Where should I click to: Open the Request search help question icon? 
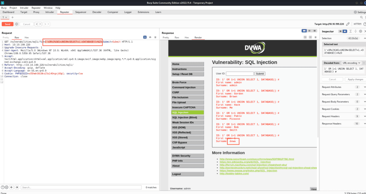(x=3, y=187)
